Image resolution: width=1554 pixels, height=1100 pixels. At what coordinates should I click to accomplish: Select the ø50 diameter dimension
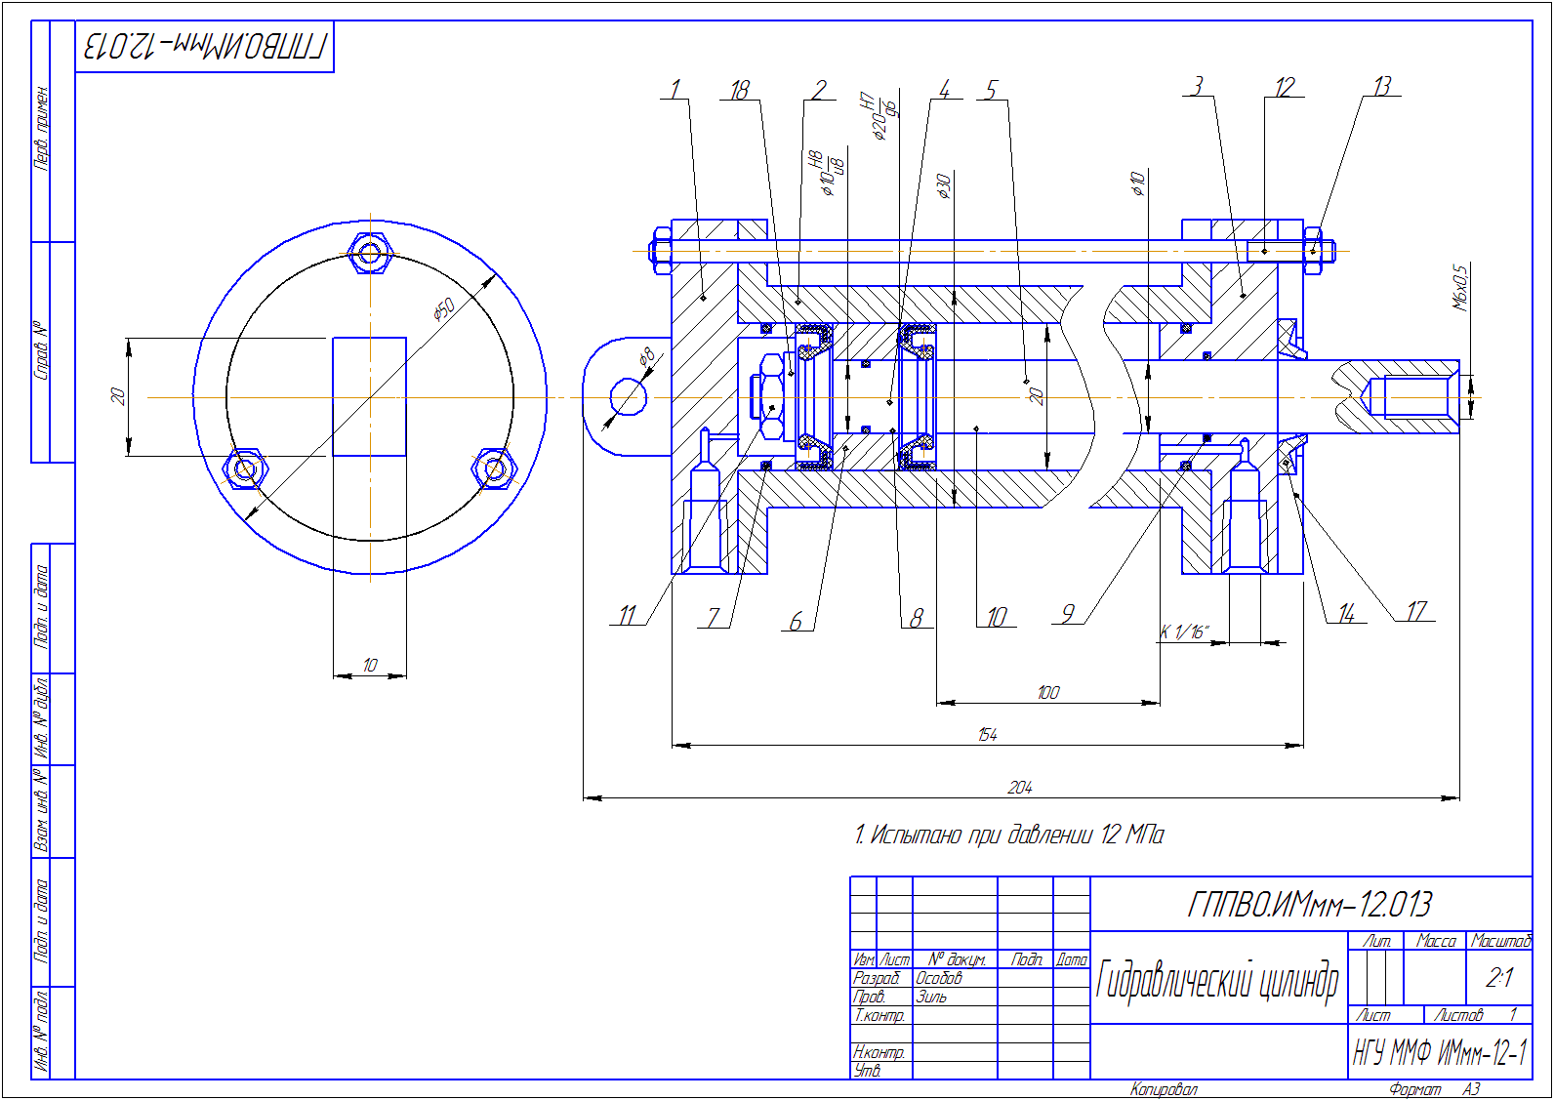tap(444, 310)
